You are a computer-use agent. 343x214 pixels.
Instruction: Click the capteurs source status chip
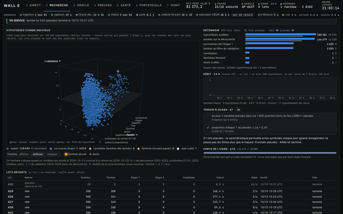pyautogui.click(x=61, y=15)
